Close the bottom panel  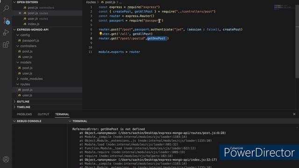pyautogui.click(x=294, y=114)
